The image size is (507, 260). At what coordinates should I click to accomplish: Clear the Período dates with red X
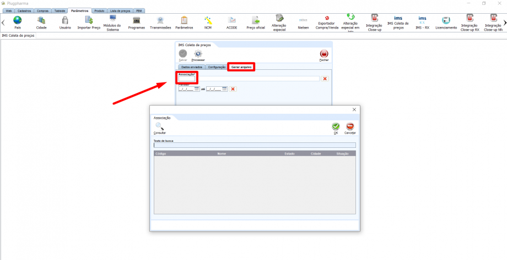[x=233, y=89]
